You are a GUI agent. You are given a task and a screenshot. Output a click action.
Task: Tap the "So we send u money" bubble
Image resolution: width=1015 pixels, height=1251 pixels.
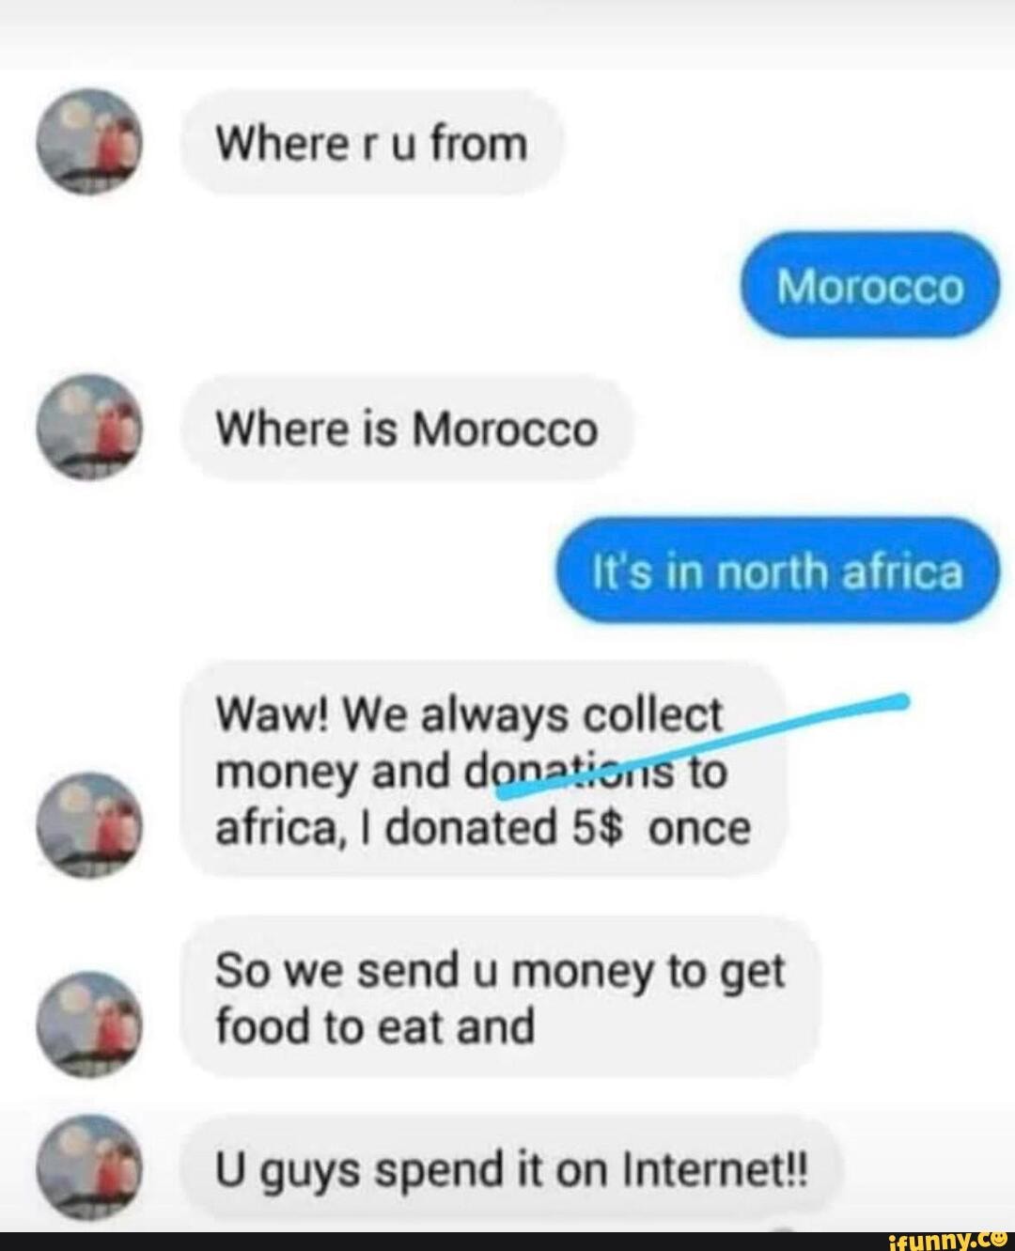[x=500, y=996]
